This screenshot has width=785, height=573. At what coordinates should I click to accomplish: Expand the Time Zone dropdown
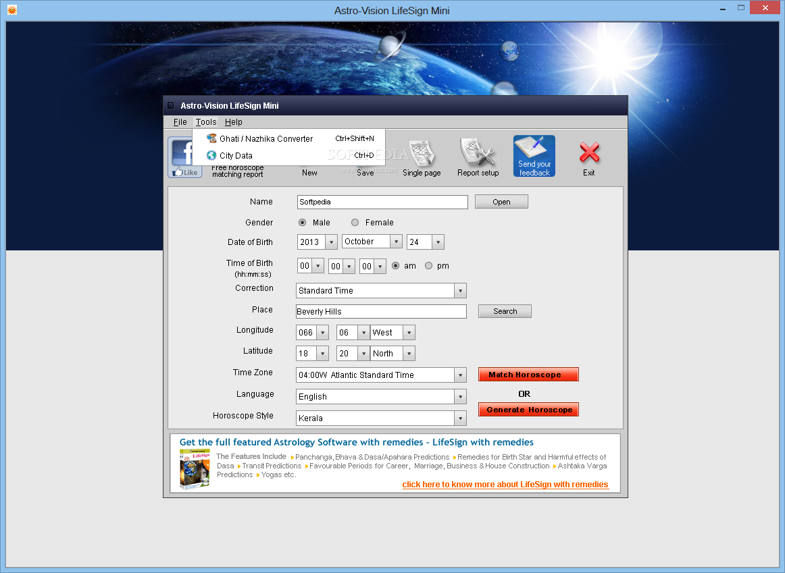click(460, 375)
